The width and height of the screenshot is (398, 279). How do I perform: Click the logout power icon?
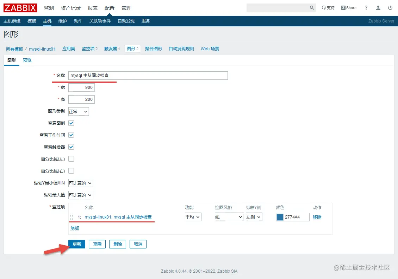tap(390, 8)
